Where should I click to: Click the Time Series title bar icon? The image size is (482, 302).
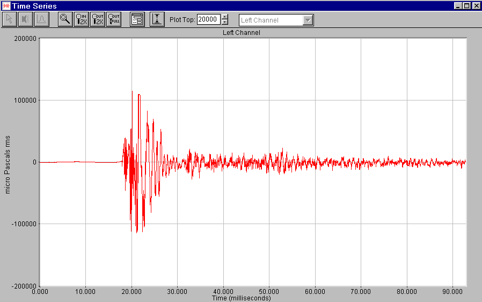tap(6, 6)
